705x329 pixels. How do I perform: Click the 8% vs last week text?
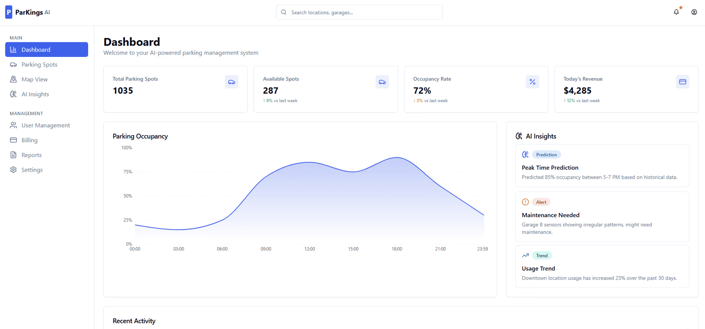(280, 100)
